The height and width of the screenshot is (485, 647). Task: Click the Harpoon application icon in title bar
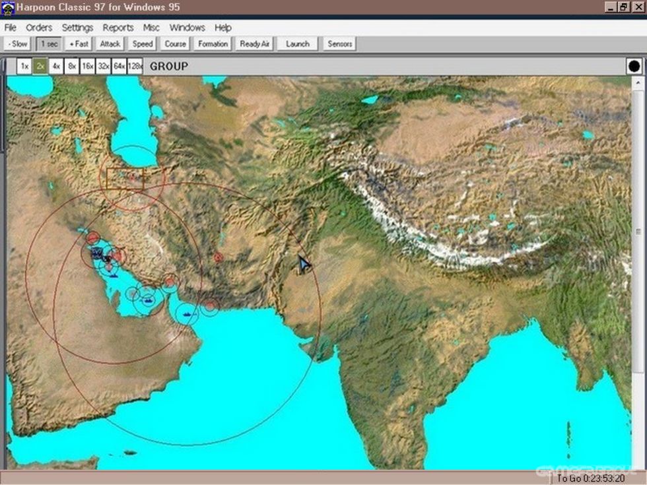[x=7, y=7]
